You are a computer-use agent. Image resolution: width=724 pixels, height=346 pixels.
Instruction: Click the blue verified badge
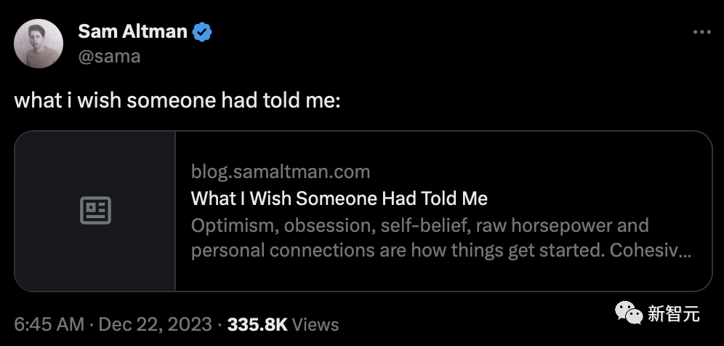click(x=202, y=32)
